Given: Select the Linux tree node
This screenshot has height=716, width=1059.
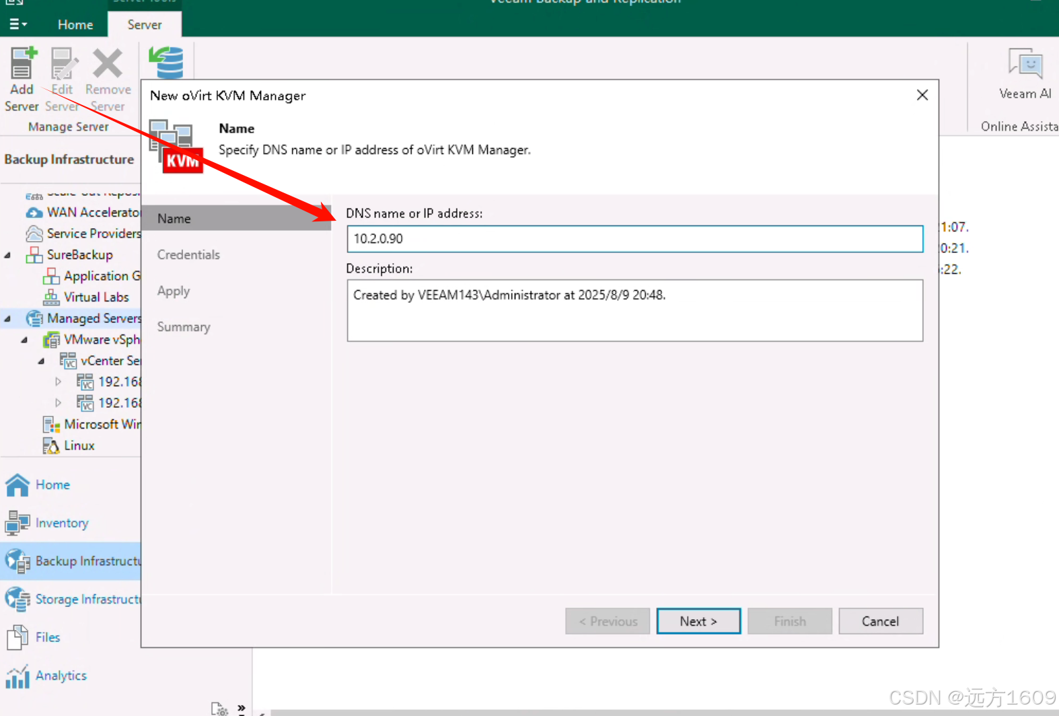Looking at the screenshot, I should point(79,445).
